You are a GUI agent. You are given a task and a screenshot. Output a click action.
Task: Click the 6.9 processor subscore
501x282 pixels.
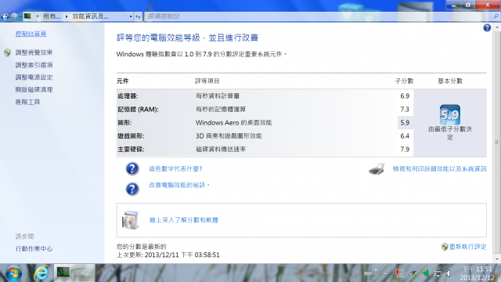[405, 96]
